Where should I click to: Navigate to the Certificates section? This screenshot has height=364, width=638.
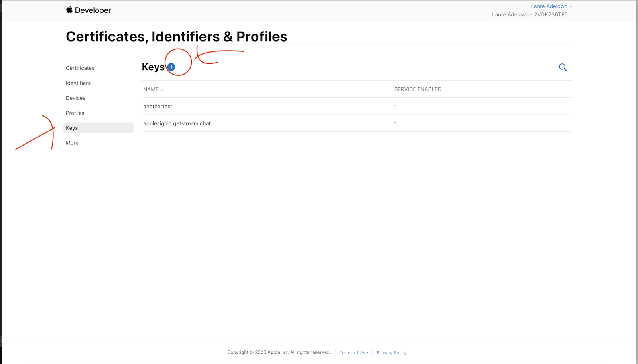(x=80, y=68)
